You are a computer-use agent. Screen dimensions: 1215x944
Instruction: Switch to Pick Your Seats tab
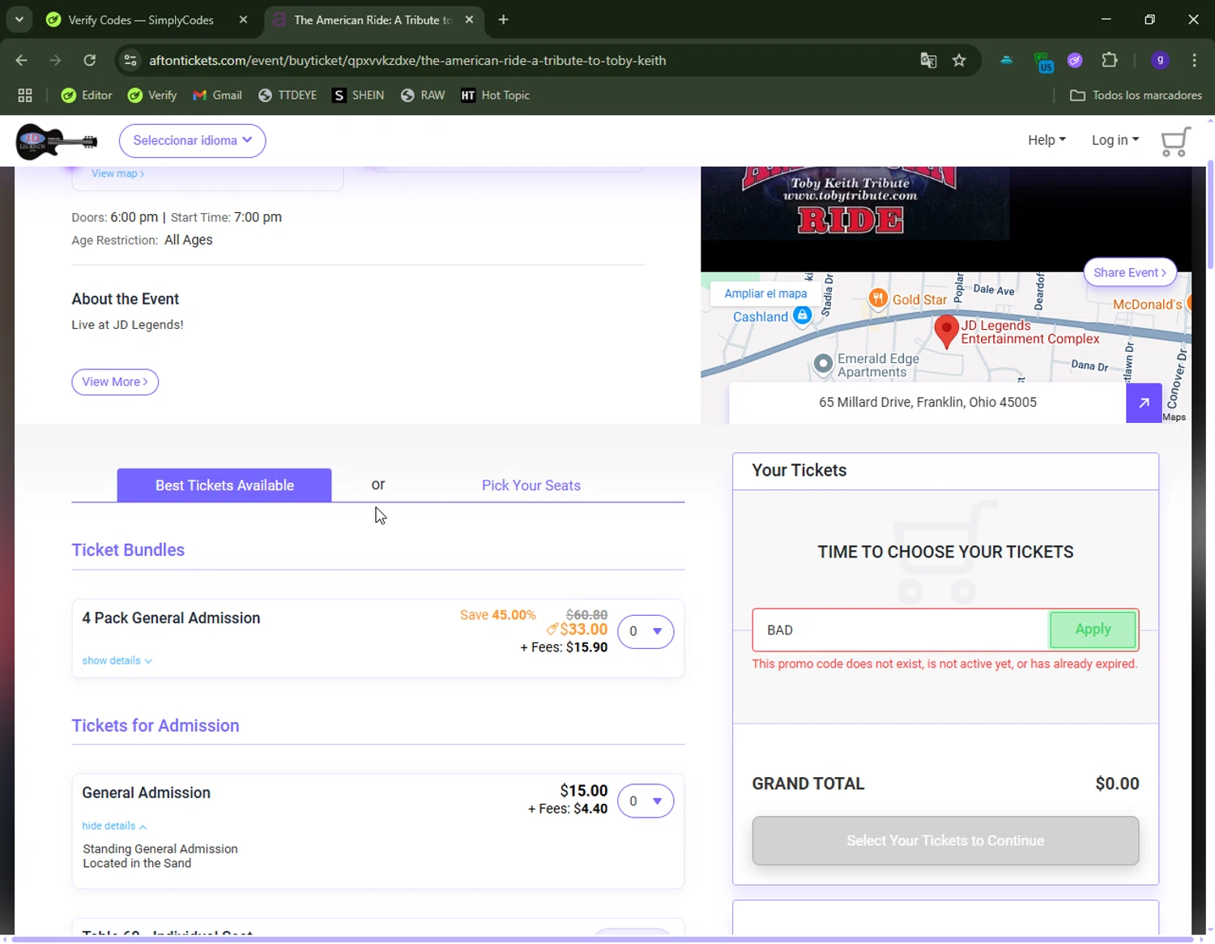tap(531, 485)
